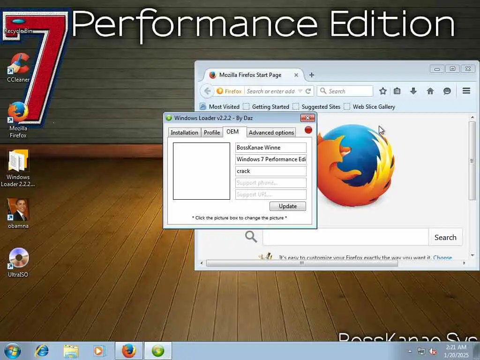
Task: Click the Update button in Windows Loader
Action: click(x=288, y=206)
